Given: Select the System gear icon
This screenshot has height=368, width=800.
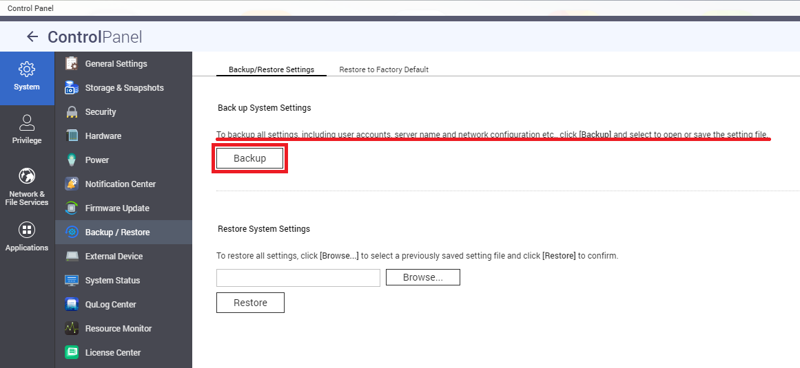Looking at the screenshot, I should click(27, 69).
